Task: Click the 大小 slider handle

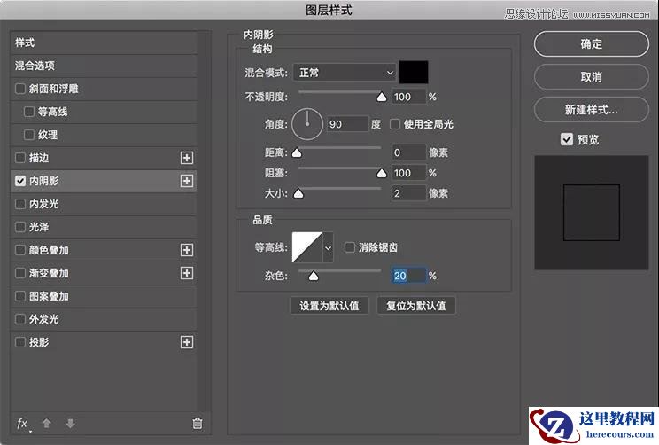Action: coord(298,193)
